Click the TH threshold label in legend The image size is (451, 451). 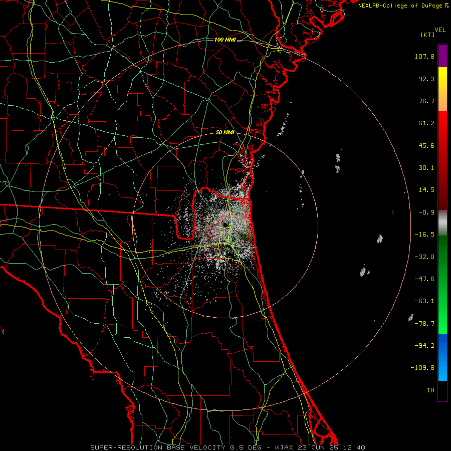(430, 390)
